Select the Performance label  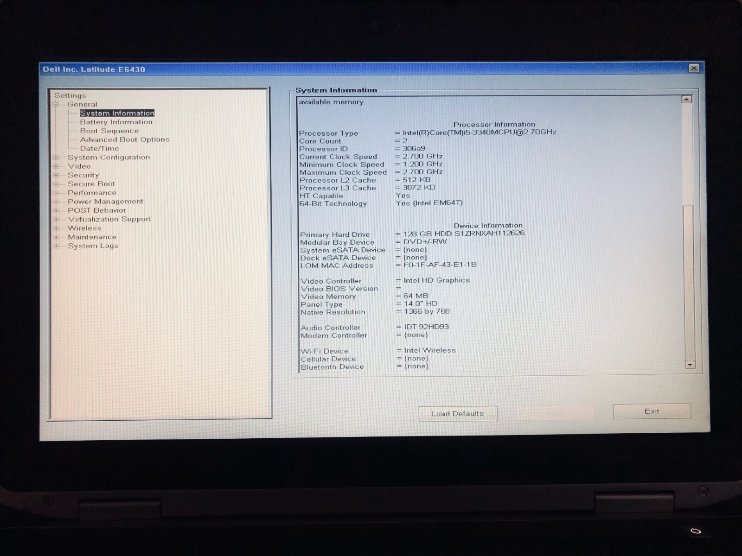click(x=92, y=193)
